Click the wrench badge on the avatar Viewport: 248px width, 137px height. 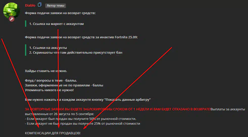click(x=12, y=19)
